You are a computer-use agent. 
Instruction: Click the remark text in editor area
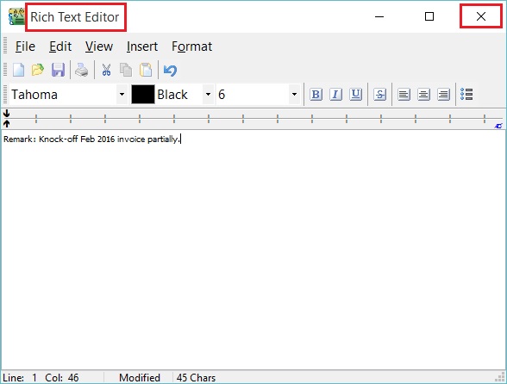91,139
